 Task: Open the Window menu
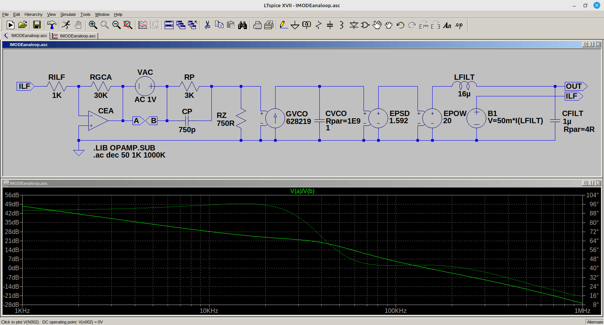click(x=102, y=14)
